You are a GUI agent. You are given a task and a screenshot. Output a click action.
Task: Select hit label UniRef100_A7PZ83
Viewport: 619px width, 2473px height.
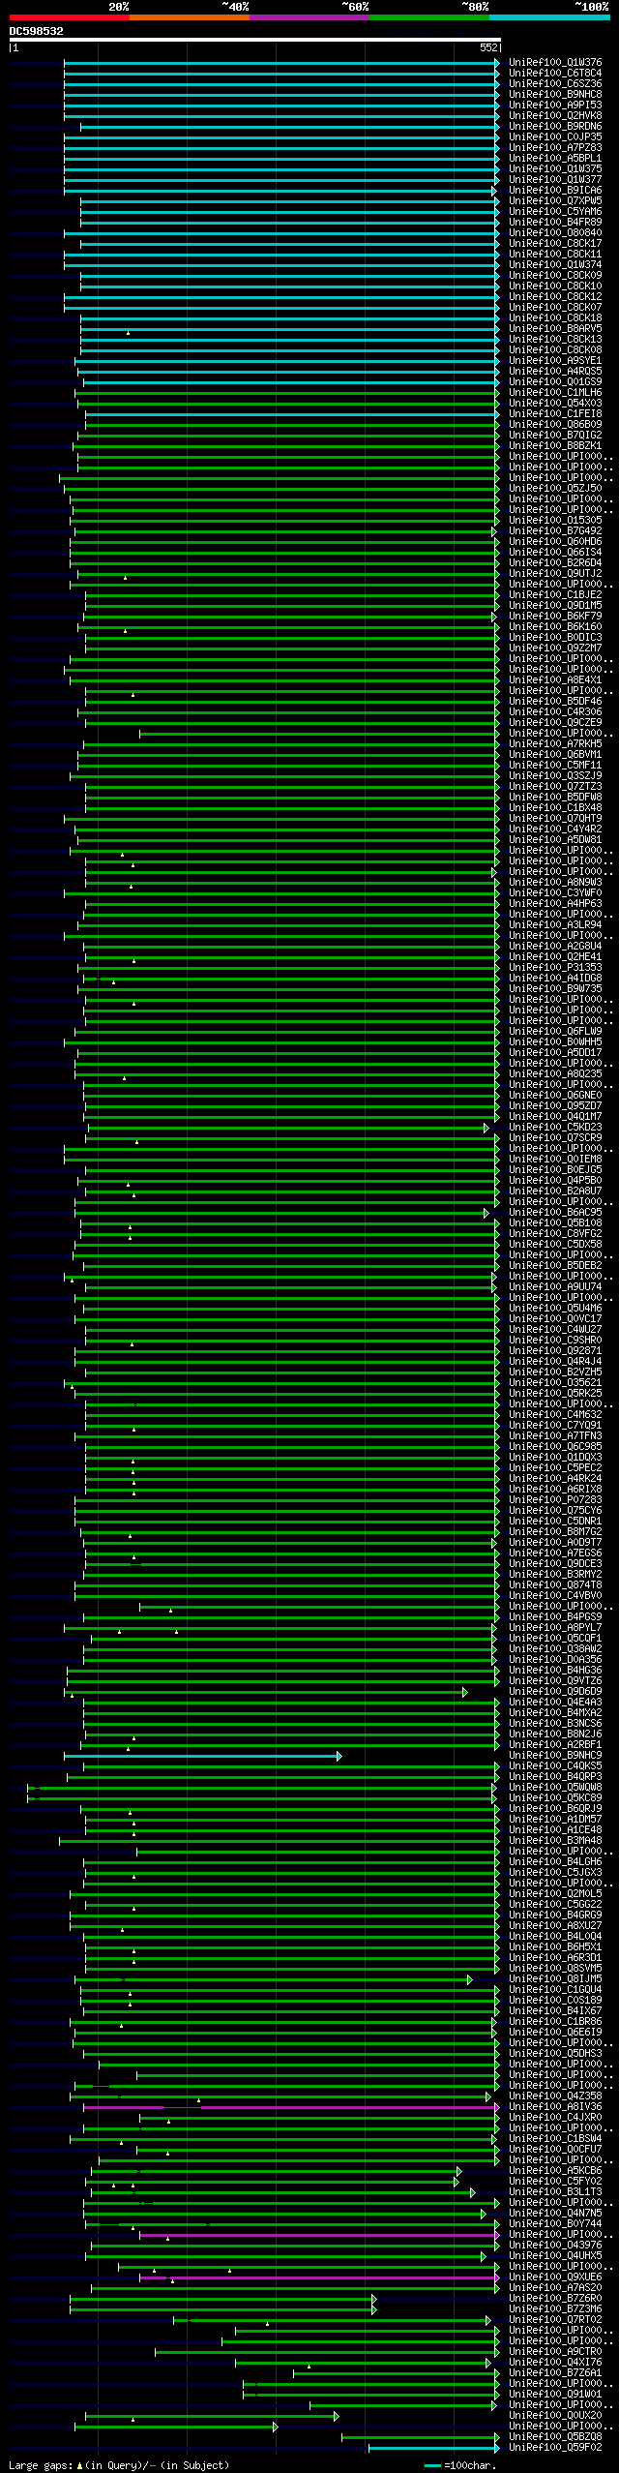[x=555, y=147]
